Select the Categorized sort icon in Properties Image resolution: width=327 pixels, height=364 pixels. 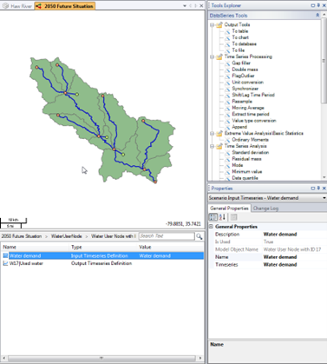point(213,217)
